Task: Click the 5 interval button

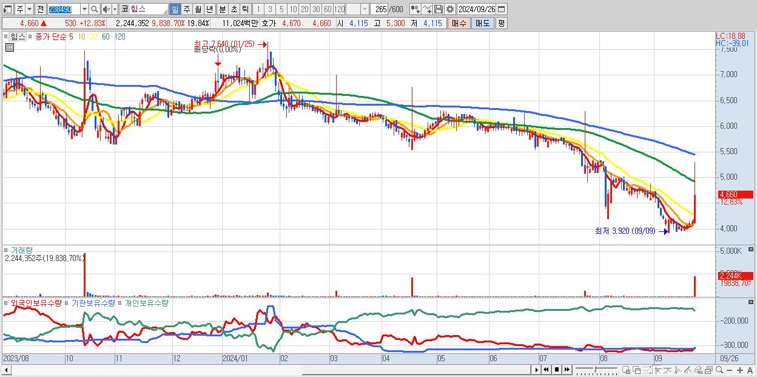Action: (281, 10)
